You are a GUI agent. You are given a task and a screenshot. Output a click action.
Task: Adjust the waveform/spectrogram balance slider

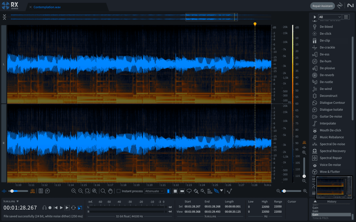tap(12, 191)
